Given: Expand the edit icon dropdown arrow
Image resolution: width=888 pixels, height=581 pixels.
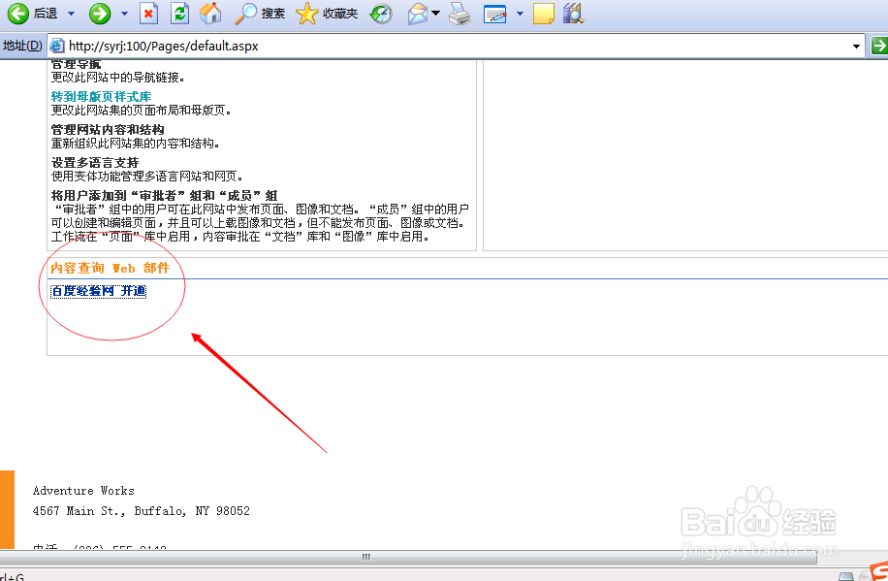Looking at the screenshot, I should [520, 14].
